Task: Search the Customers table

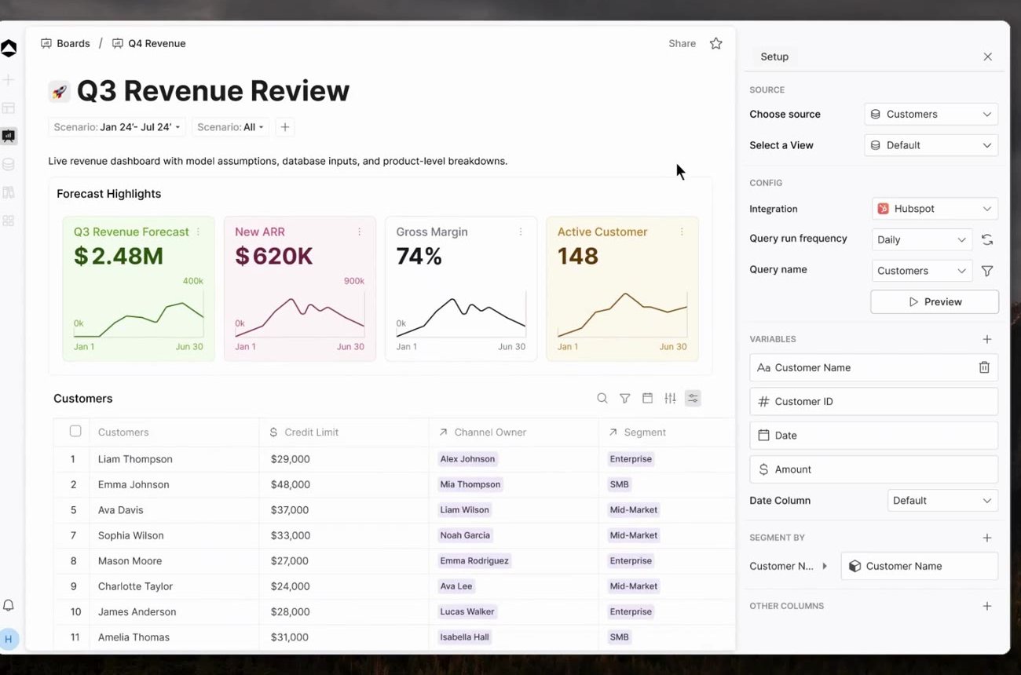Action: (602, 399)
